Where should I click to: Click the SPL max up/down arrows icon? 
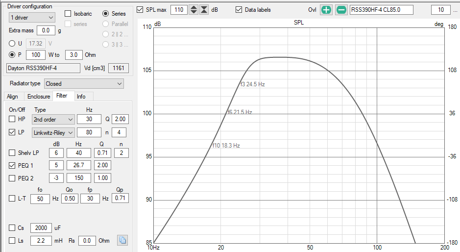(x=194, y=10)
